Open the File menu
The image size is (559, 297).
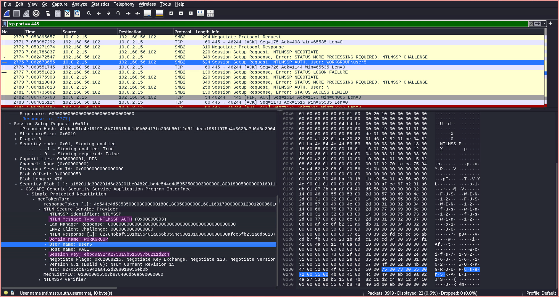click(x=7, y=4)
